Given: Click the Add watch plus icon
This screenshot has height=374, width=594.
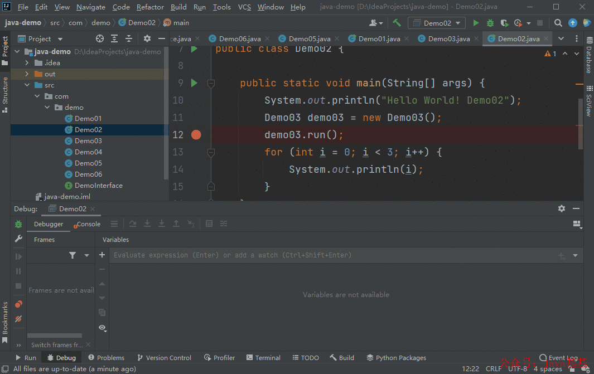Looking at the screenshot, I should click(102, 255).
